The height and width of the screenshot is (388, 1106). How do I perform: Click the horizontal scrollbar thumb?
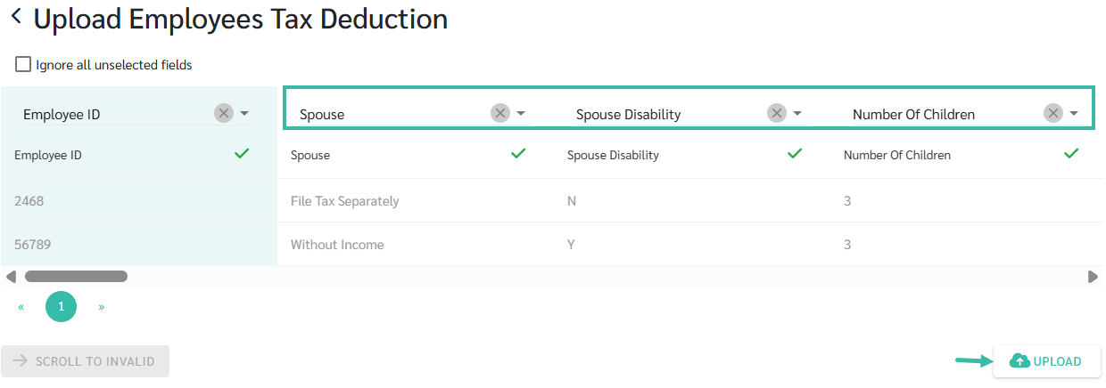pos(76,277)
